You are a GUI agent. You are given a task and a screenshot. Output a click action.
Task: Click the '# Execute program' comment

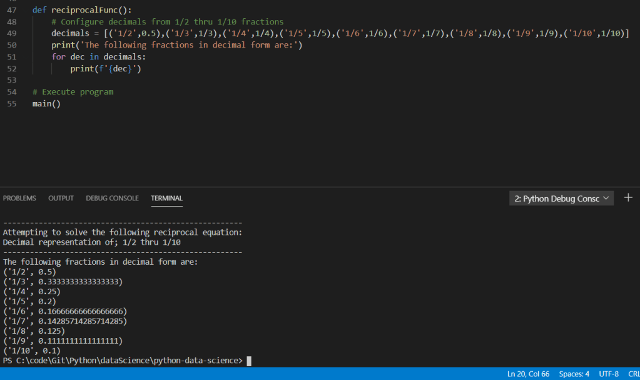tap(73, 92)
